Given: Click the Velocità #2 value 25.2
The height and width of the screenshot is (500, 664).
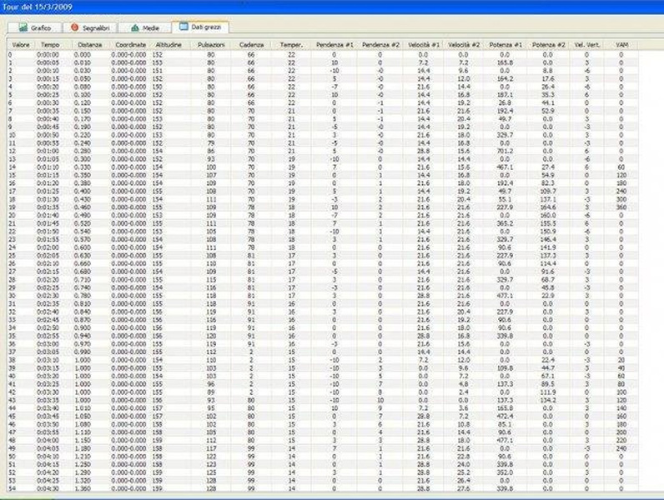Looking at the screenshot, I should (x=464, y=472).
